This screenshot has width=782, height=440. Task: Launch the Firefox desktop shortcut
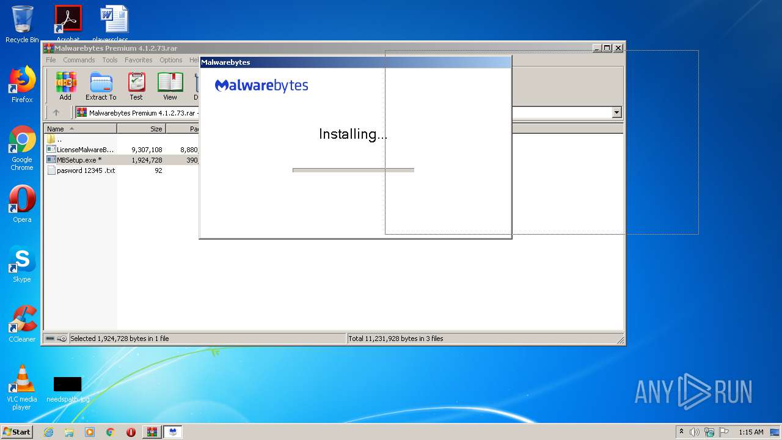point(22,84)
